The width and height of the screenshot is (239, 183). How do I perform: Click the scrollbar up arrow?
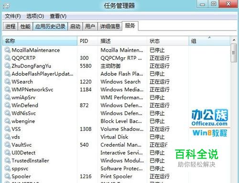pyautogui.click(x=234, y=40)
